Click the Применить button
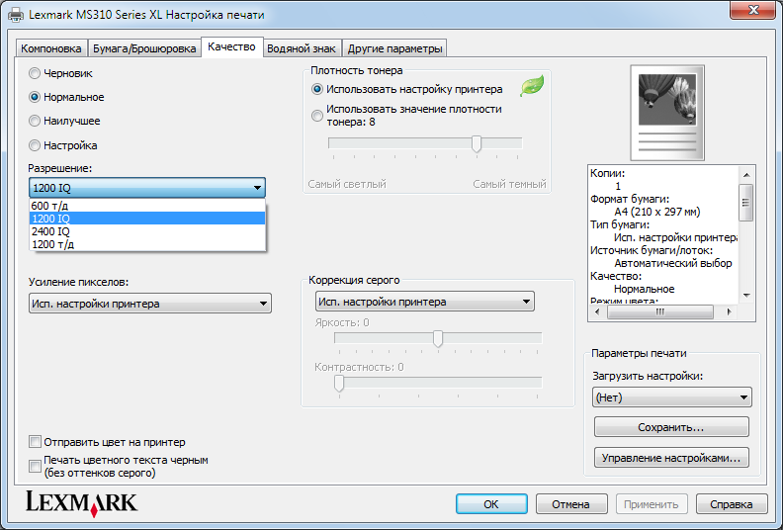The height and width of the screenshot is (530, 783). point(652,504)
